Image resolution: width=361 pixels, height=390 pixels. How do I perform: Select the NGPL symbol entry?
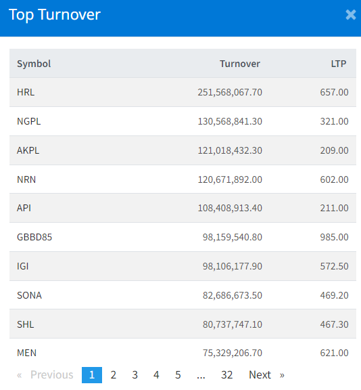pyautogui.click(x=183, y=121)
